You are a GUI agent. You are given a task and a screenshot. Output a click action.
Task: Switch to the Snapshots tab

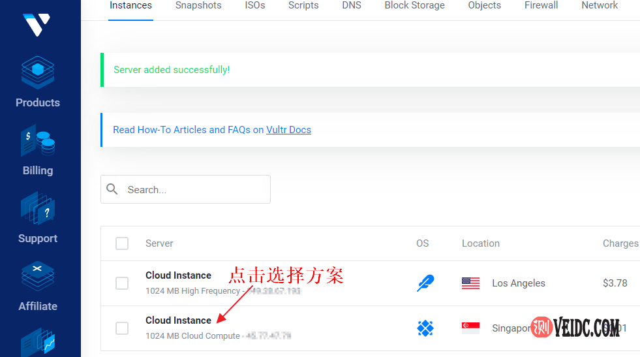[x=198, y=6]
